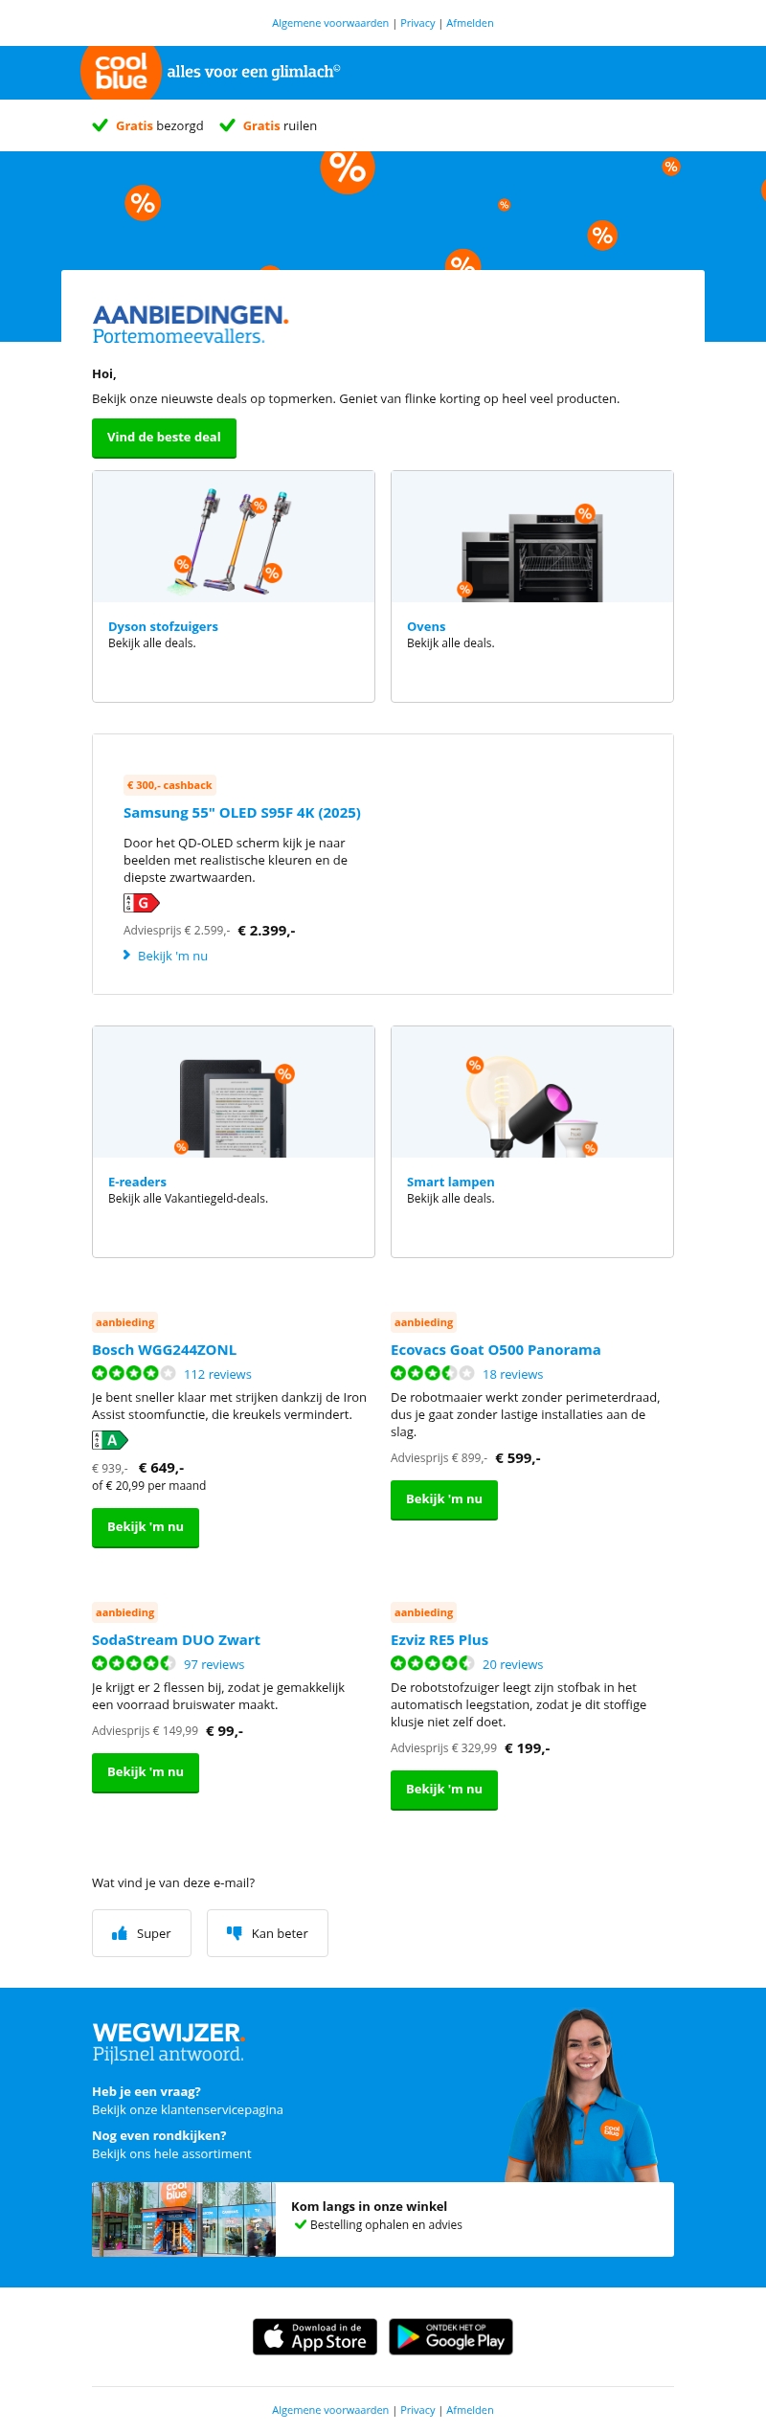
Task: Open Bekijk onze klantenservicepagina link
Action: click(x=188, y=2109)
